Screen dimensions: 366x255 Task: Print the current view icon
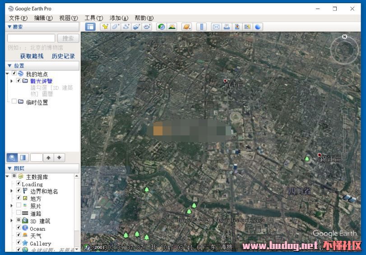coord(227,27)
